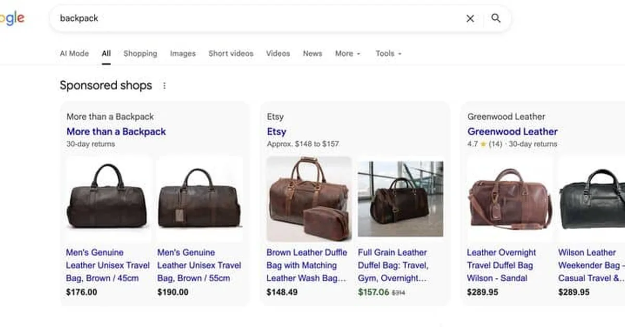Viewport: 625px width, 327px height.
Task: Open the AI Mode tab
Action: [74, 53]
